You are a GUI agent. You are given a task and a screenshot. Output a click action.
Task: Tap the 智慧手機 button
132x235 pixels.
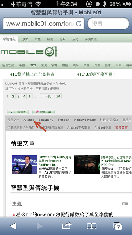pyautogui.click(x=43, y=112)
